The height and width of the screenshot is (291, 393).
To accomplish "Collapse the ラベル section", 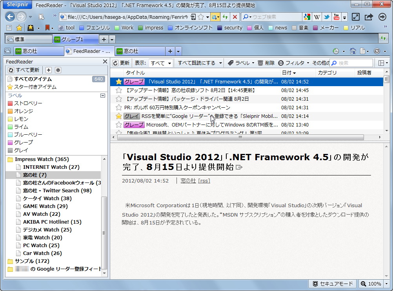I will click(x=102, y=96).
